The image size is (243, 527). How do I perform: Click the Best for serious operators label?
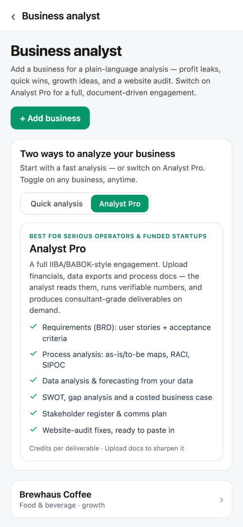118,236
